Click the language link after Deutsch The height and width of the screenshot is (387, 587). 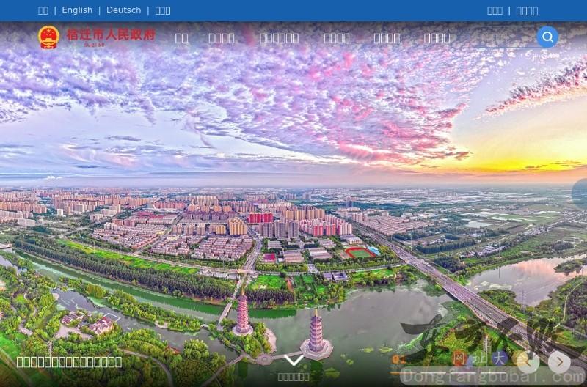click(163, 10)
